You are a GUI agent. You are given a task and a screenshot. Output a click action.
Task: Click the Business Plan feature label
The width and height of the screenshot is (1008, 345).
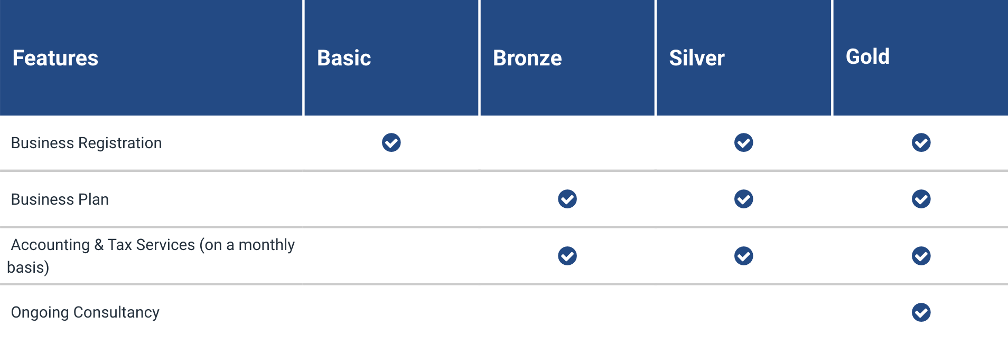(x=60, y=199)
